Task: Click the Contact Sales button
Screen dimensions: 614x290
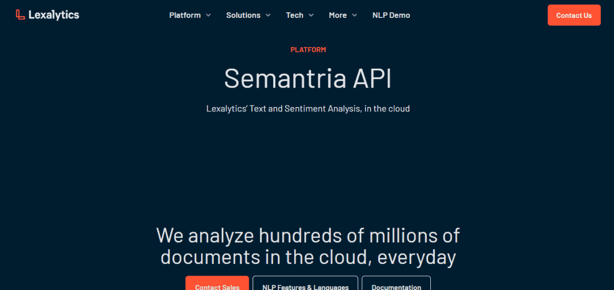Action: [x=217, y=283]
